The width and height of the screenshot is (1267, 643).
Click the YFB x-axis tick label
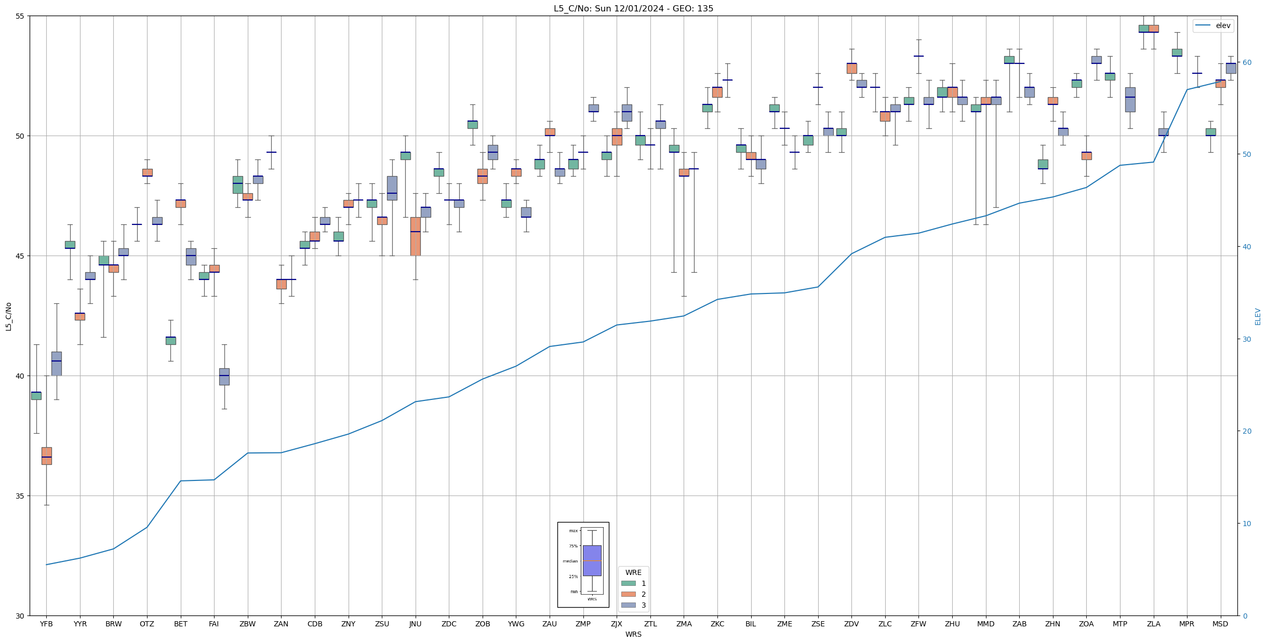(46, 624)
